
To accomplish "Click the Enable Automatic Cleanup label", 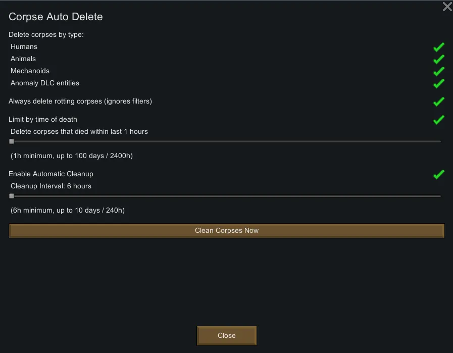I will 51,174.
